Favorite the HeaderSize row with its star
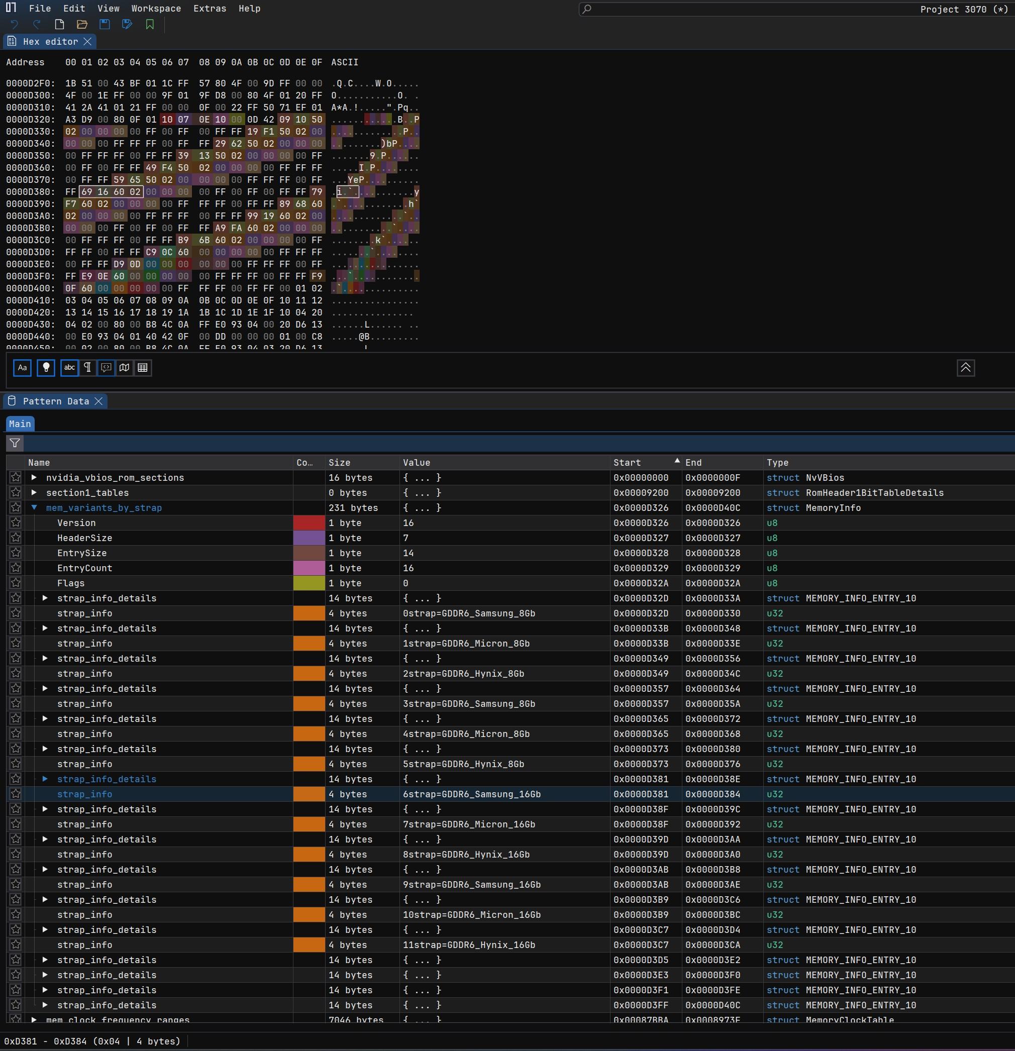This screenshot has height=1051, width=1015. click(x=16, y=538)
